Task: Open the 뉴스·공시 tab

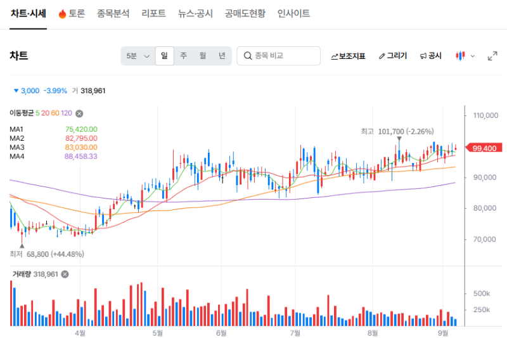Action: coord(195,13)
